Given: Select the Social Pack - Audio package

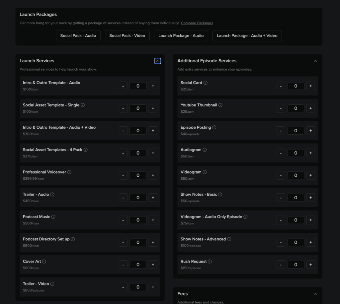Looking at the screenshot, I should pos(78,36).
